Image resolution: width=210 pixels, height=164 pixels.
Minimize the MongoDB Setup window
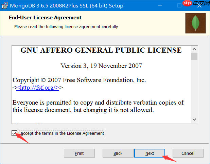coord(160,5)
